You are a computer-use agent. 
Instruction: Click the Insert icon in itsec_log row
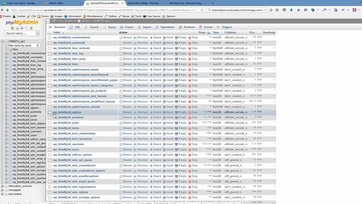tap(165, 54)
